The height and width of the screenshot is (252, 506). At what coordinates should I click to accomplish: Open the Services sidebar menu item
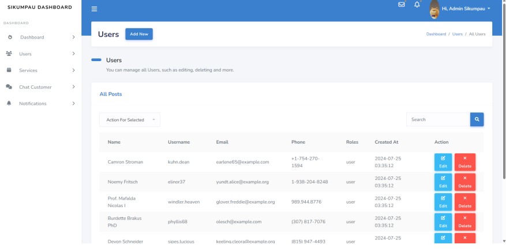click(40, 70)
